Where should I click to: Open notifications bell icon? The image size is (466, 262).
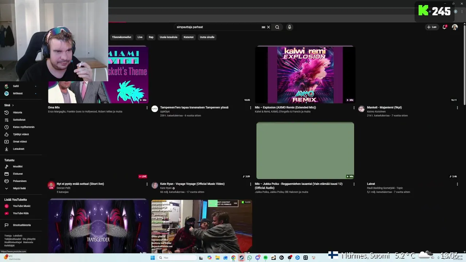[x=445, y=27]
